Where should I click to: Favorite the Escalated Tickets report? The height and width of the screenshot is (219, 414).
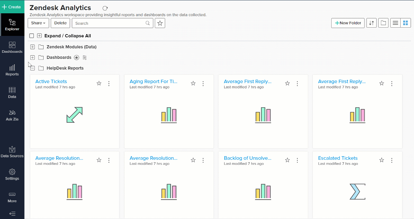pyautogui.click(x=382, y=160)
